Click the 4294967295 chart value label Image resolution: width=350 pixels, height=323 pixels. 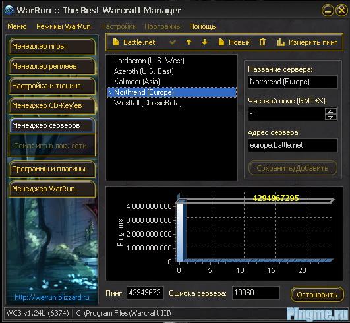[x=276, y=198]
